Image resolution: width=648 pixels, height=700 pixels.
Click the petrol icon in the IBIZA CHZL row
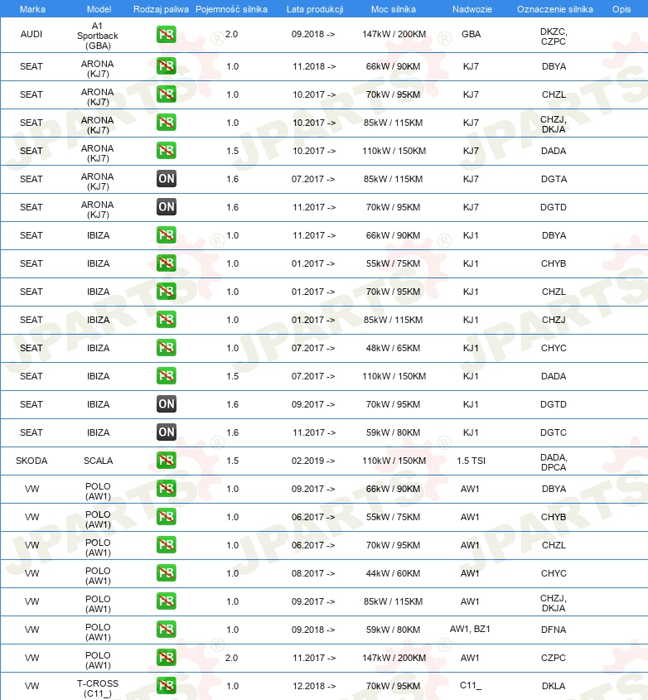[x=166, y=291]
